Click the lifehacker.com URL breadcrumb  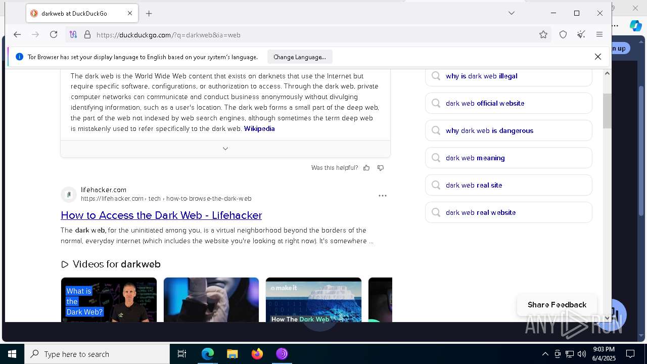pyautogui.click(x=166, y=199)
